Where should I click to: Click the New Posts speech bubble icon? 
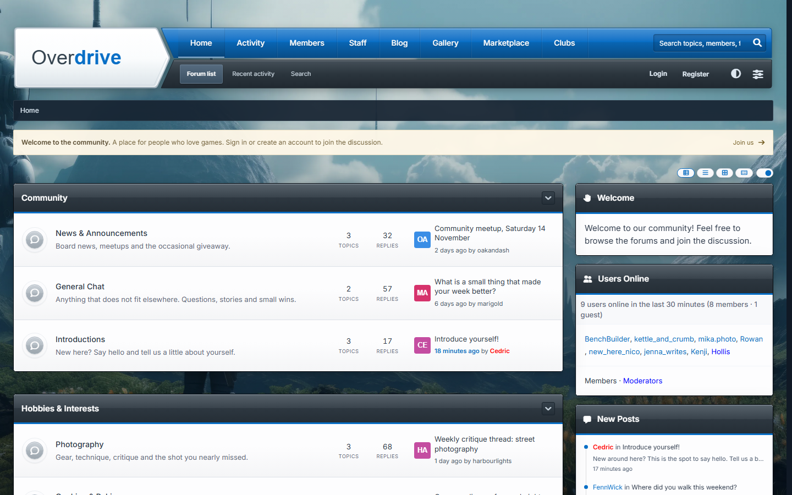click(x=587, y=419)
